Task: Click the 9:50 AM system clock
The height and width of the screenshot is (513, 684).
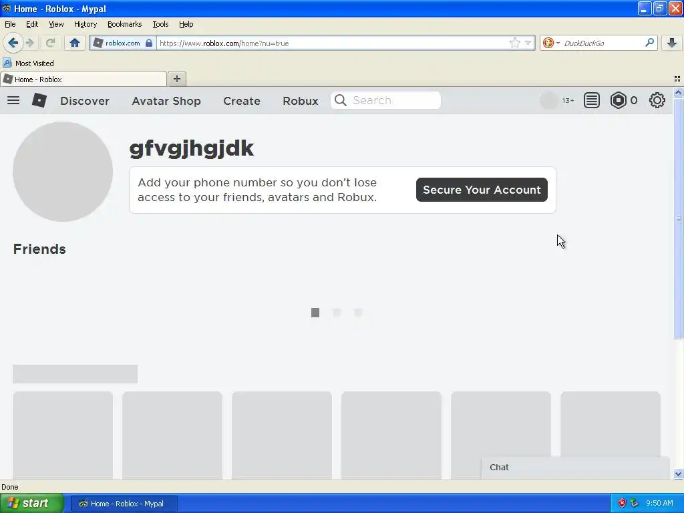Action: (x=659, y=503)
